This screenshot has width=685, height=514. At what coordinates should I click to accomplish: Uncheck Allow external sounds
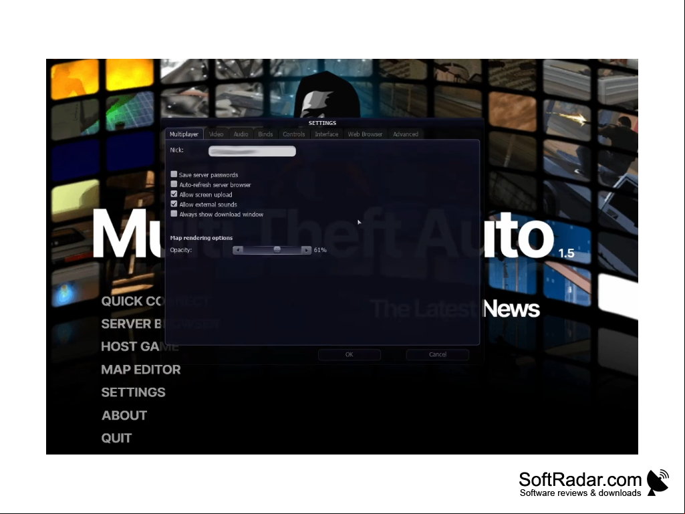174,204
